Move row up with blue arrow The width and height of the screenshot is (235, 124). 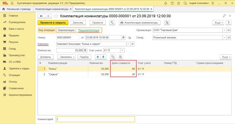click(x=98, y=57)
